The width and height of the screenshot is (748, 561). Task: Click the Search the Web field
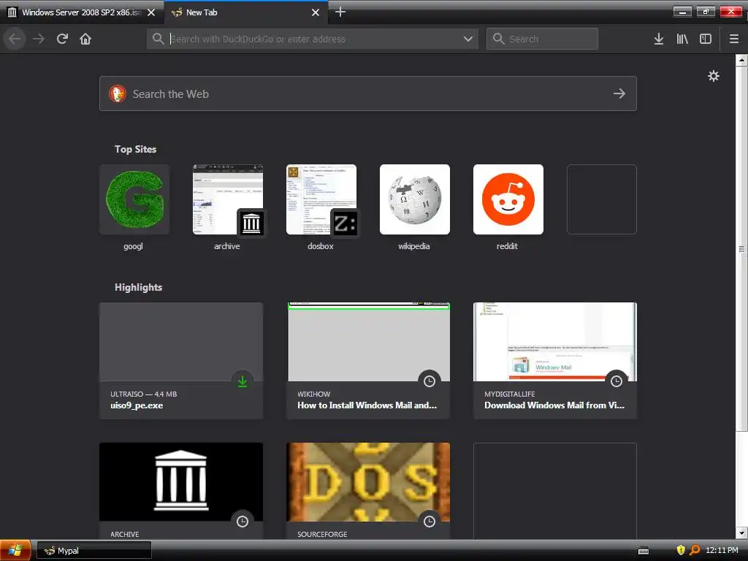368,93
